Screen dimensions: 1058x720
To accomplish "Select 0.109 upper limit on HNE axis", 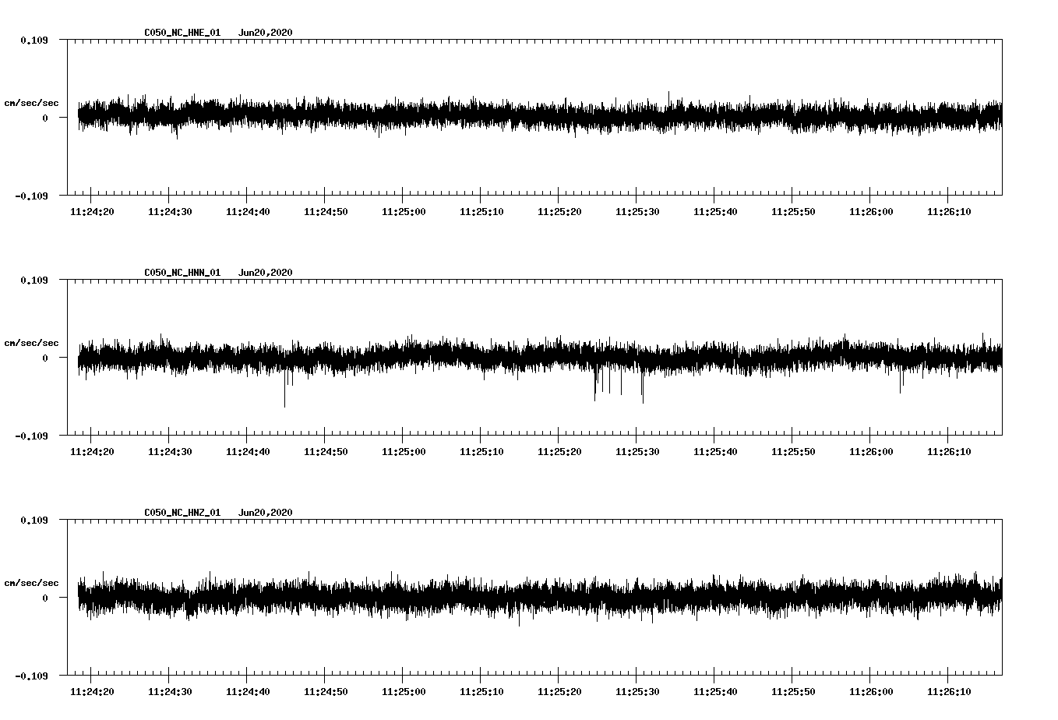I will click(34, 40).
